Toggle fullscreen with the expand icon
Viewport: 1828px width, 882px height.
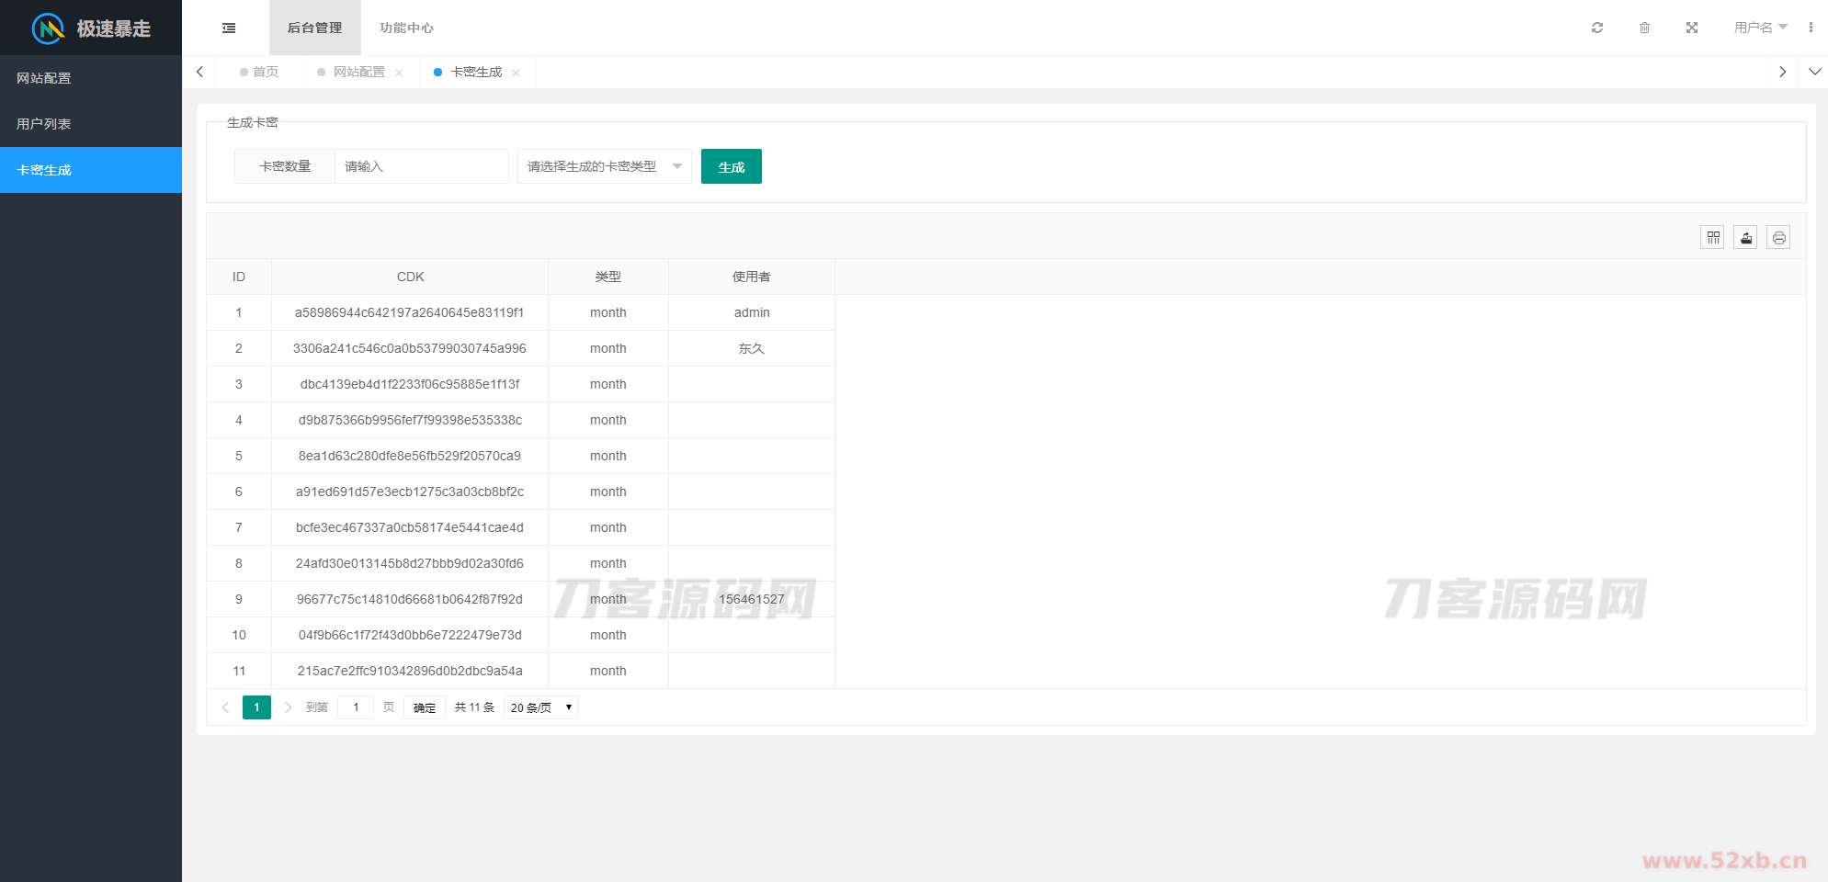1691,28
